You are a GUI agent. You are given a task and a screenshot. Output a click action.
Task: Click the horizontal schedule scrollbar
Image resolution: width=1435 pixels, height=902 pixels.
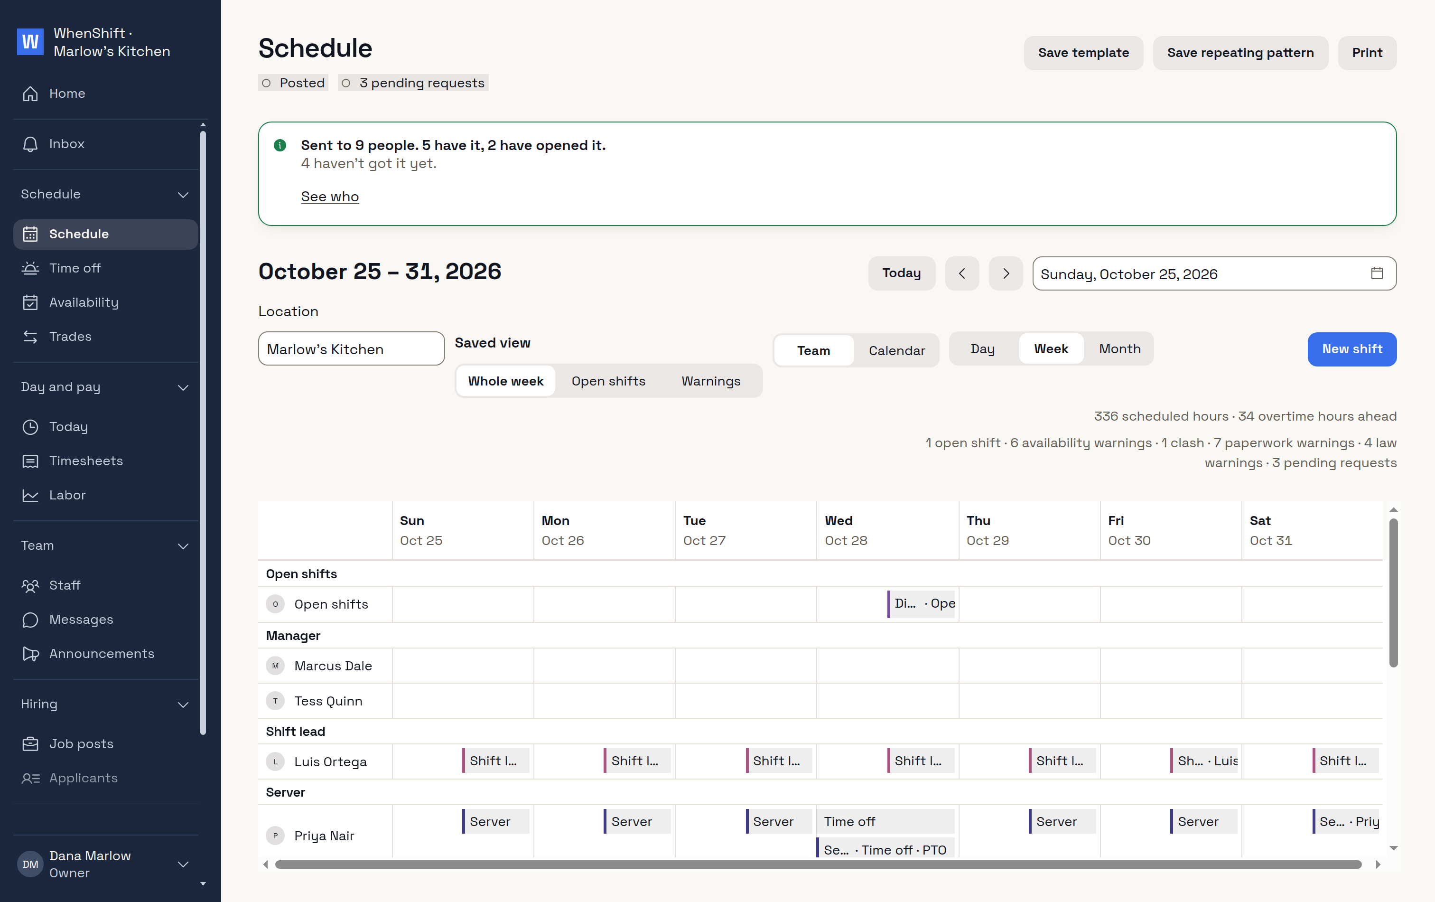pyautogui.click(x=818, y=864)
